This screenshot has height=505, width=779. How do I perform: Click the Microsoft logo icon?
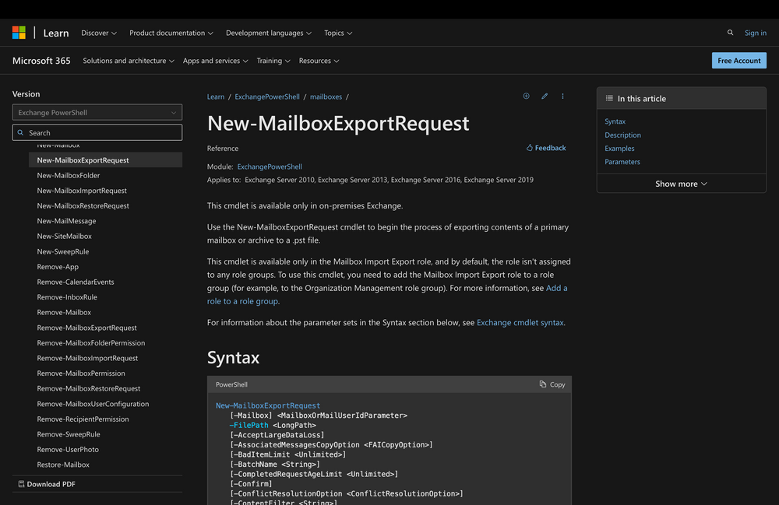[18, 32]
